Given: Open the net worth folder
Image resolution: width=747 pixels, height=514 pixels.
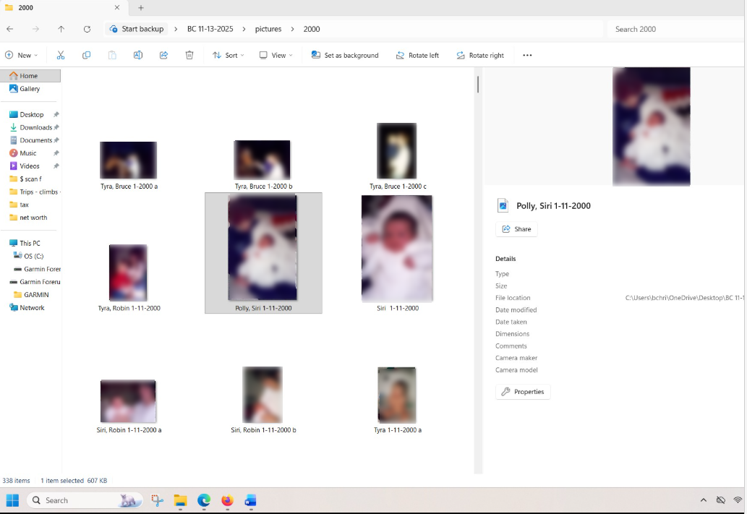Looking at the screenshot, I should point(30,217).
